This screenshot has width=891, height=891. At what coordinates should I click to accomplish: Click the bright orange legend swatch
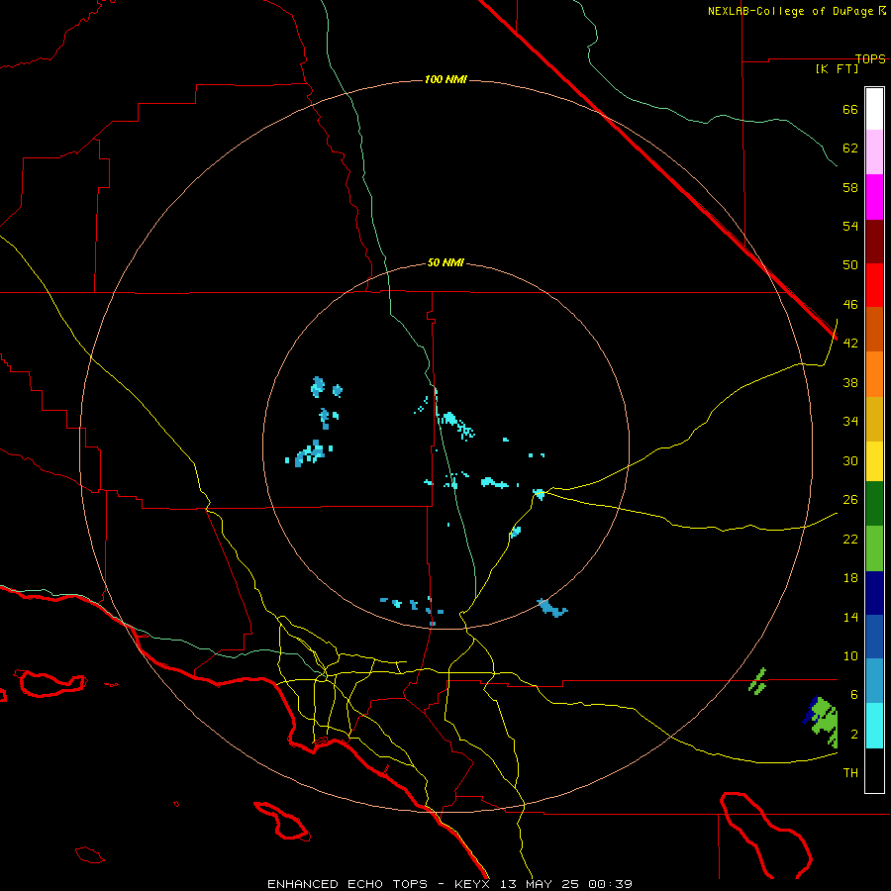coord(874,374)
